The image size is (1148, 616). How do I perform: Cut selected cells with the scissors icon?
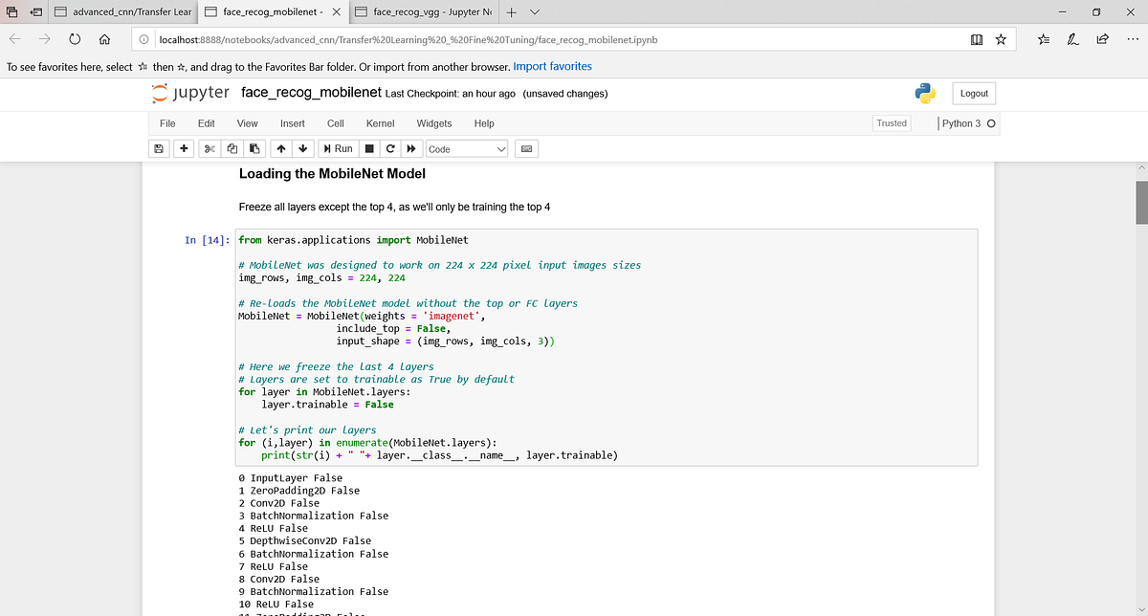210,148
